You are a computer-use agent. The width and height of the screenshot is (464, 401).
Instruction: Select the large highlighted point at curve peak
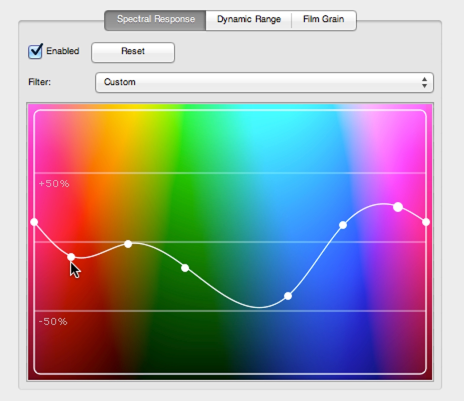pos(398,207)
